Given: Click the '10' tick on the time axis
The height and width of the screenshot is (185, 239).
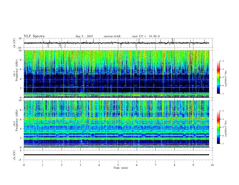Looking at the screenshot, I should [x=212, y=165].
